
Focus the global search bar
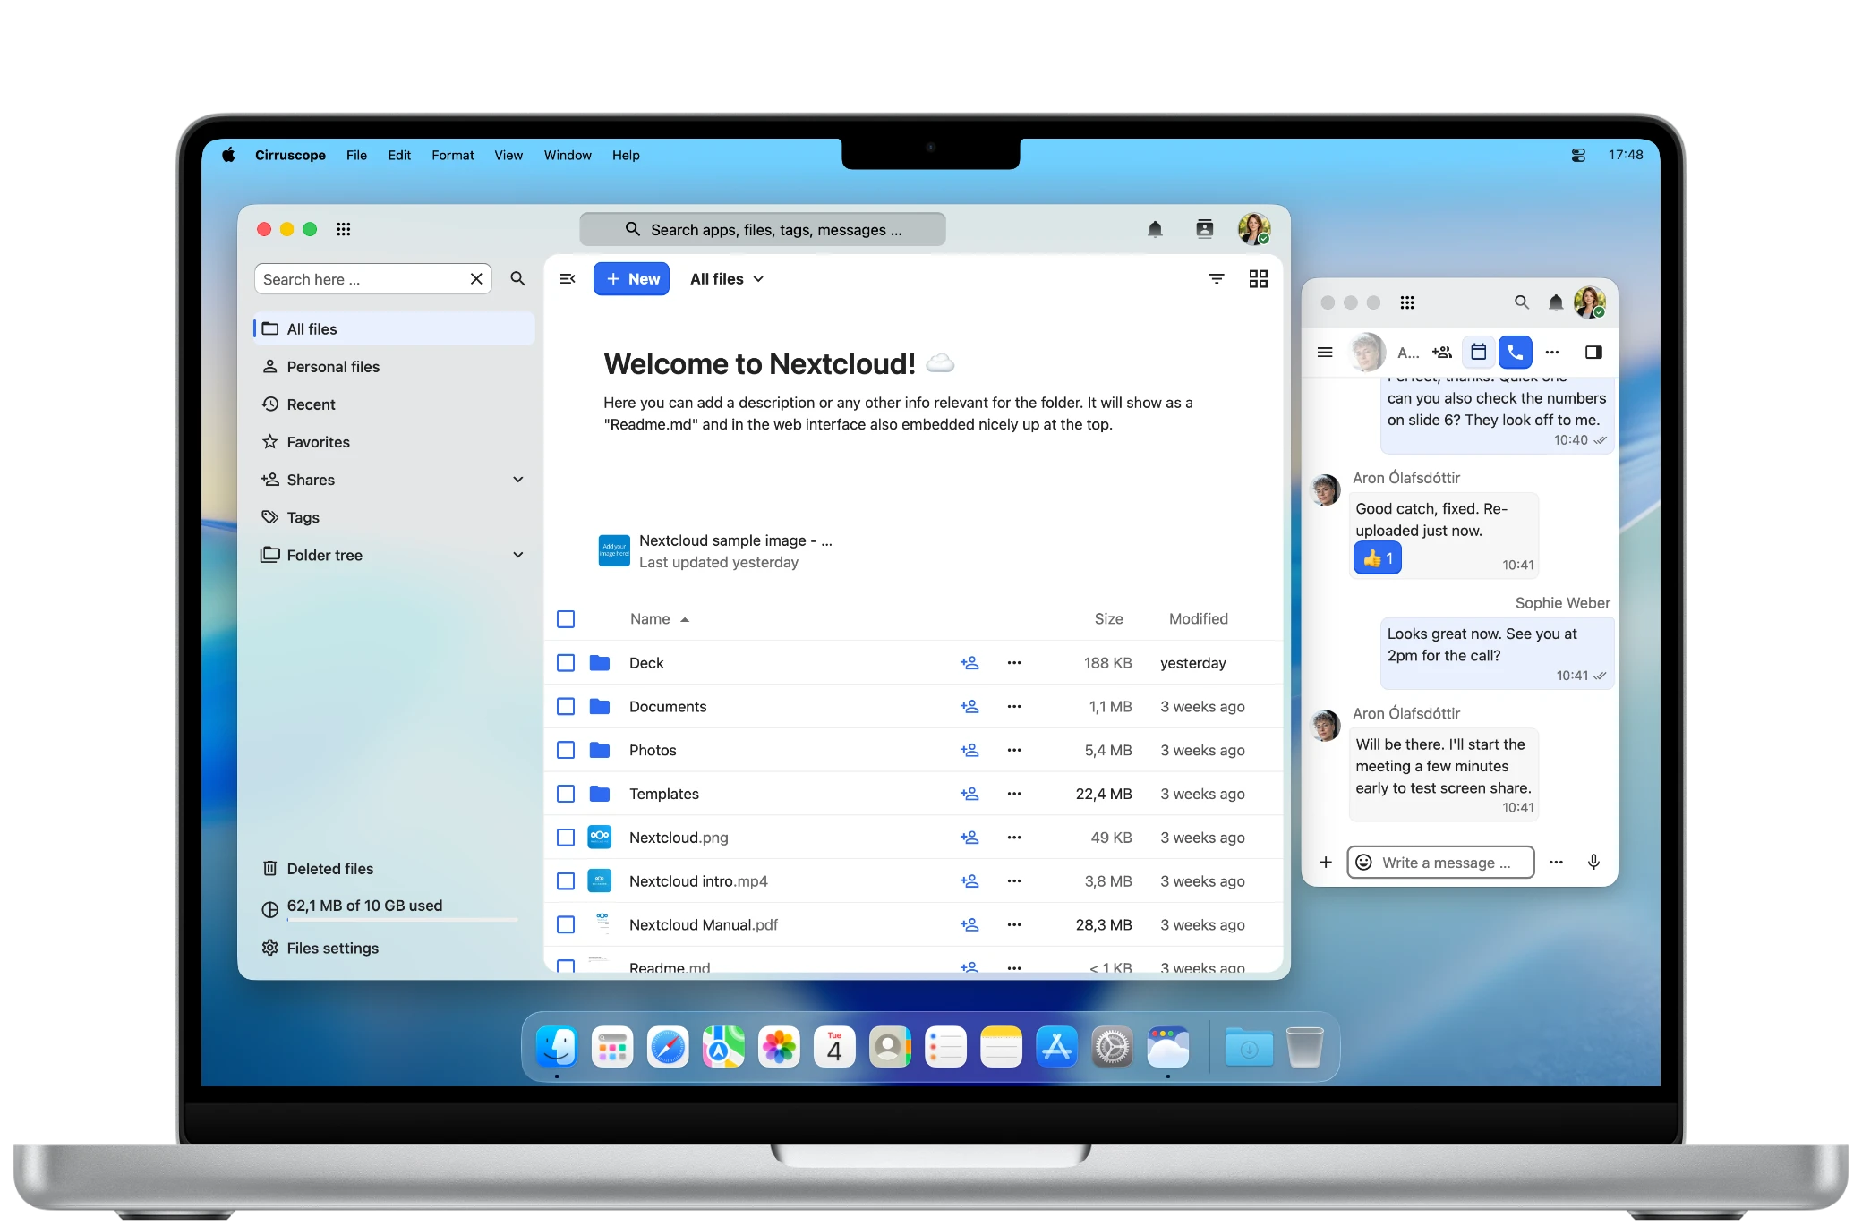[x=763, y=230]
